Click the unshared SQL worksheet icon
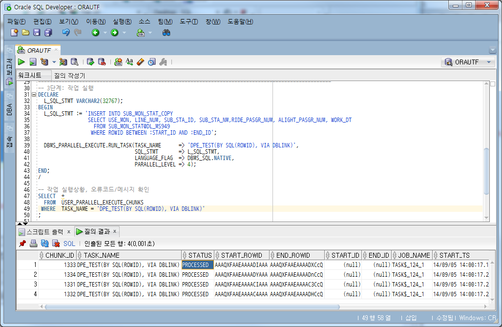The width and height of the screenshot is (502, 327). 118,62
